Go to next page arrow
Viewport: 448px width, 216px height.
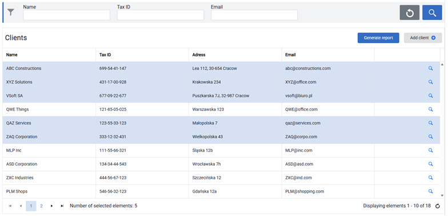click(x=51, y=206)
